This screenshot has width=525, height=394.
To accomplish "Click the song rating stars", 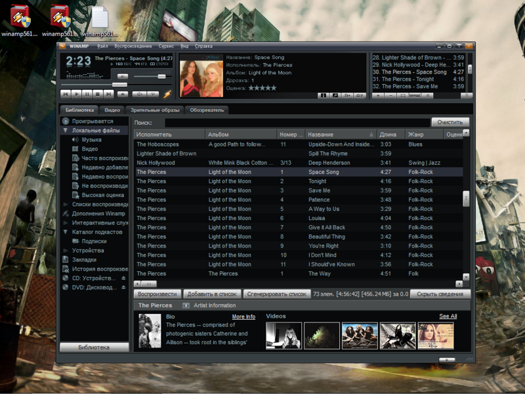I will tap(262, 88).
